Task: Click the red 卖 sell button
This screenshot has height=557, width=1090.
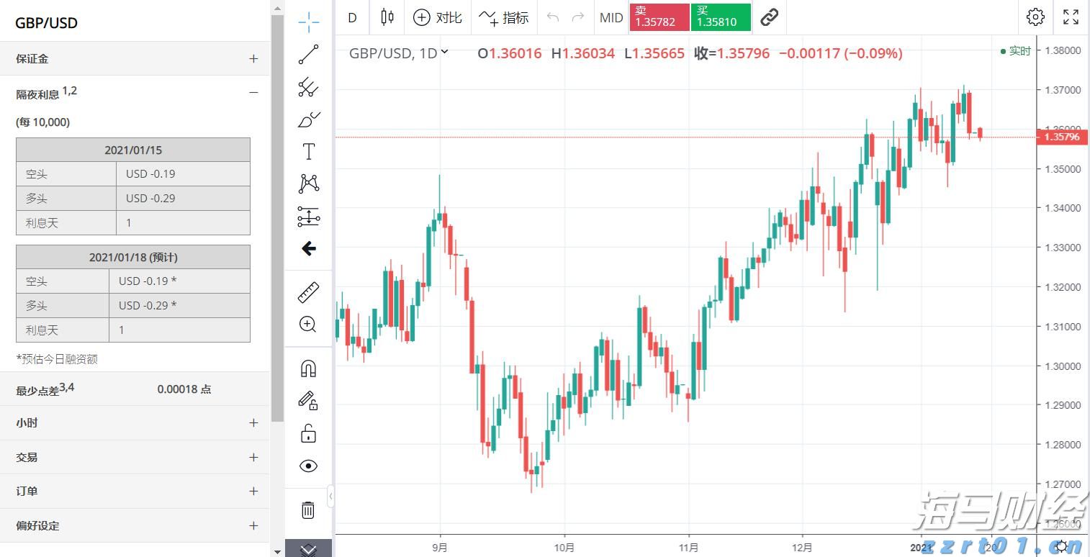Action: [658, 17]
